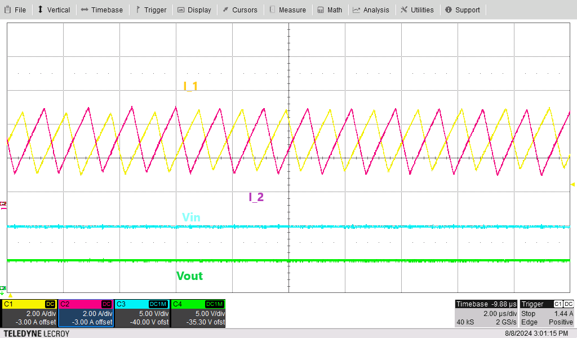Open the Timebase menu
The height and width of the screenshot is (338, 577).
[101, 10]
